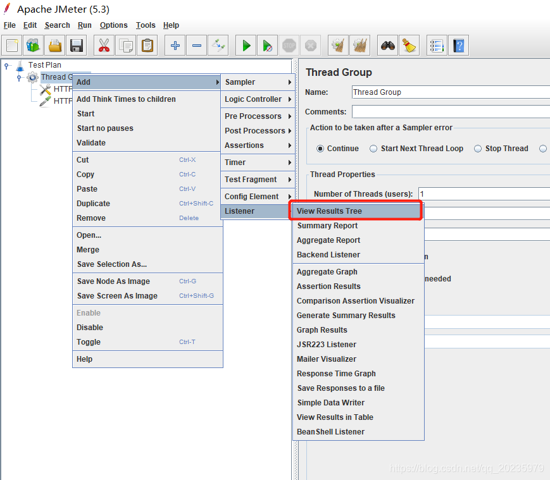Click the Clear broom-and-gear icon
This screenshot has width=550, height=480.
pos(338,46)
